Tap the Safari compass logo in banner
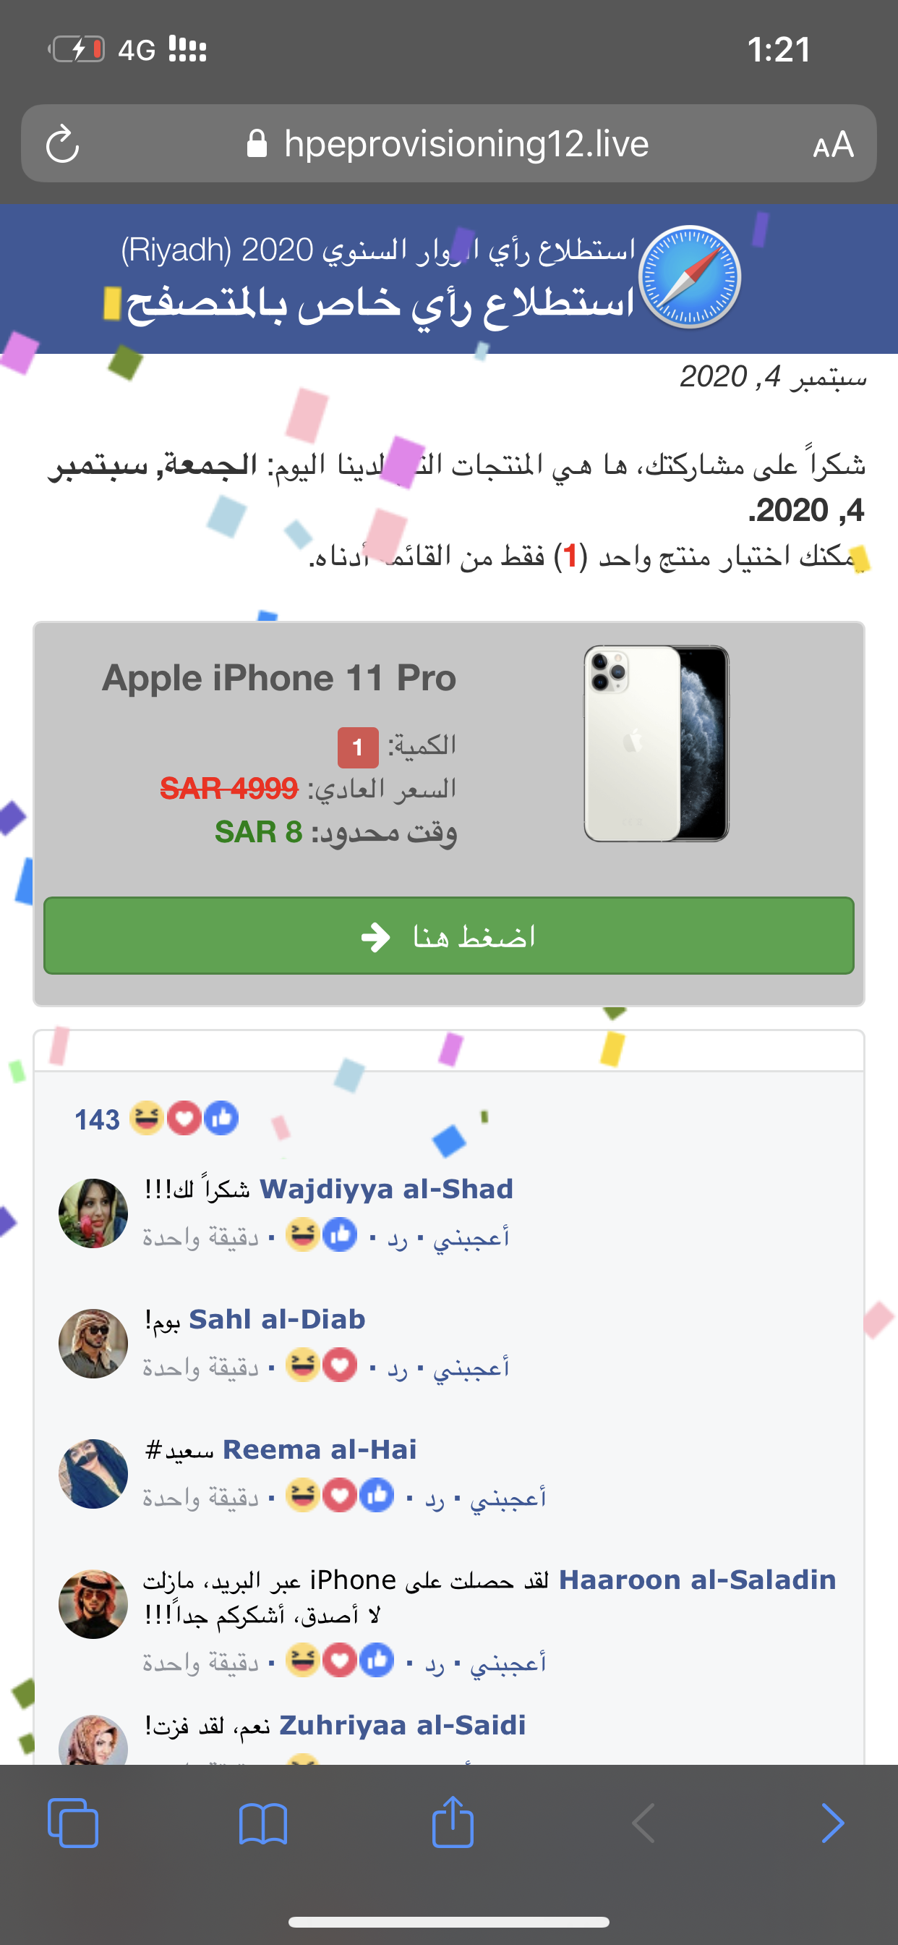 690,277
